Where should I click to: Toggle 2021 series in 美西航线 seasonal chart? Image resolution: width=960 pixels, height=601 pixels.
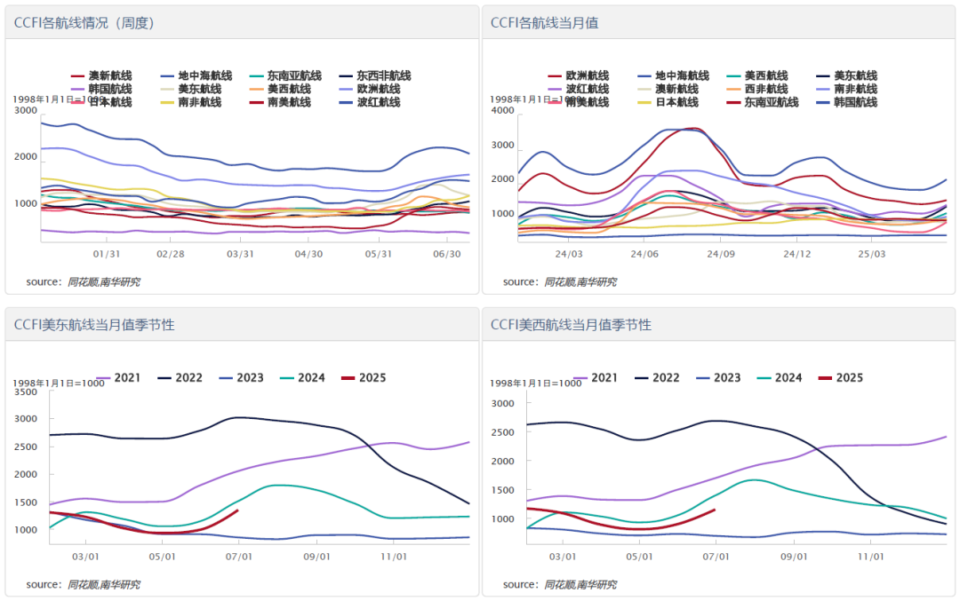(x=596, y=378)
